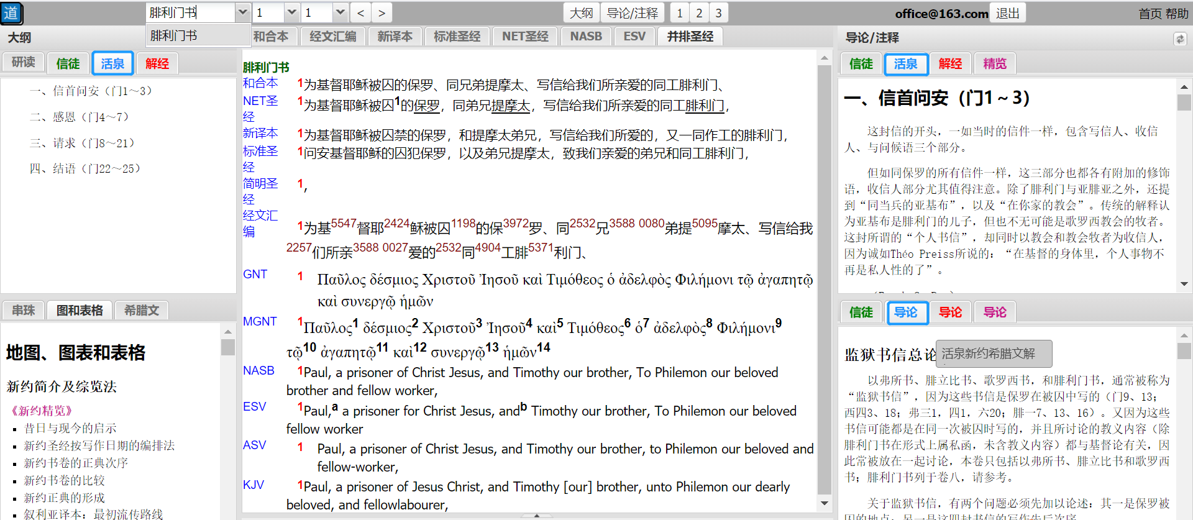Viewport: 1193px width, 520px height.
Task: Go to next chapter with > button
Action: pos(382,13)
